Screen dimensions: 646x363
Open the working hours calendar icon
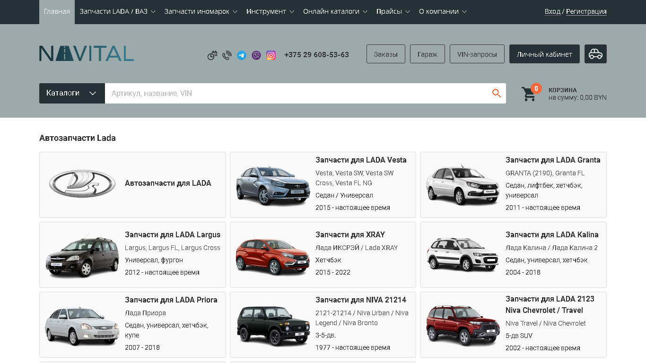(x=212, y=55)
